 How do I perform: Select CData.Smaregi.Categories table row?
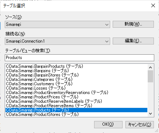click(x=76, y=79)
